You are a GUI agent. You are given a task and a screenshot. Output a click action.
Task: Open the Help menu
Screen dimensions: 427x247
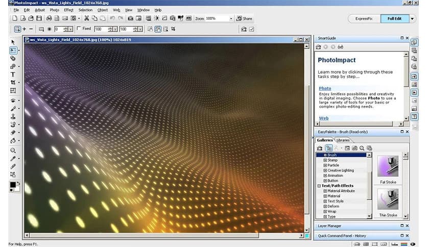point(158,10)
